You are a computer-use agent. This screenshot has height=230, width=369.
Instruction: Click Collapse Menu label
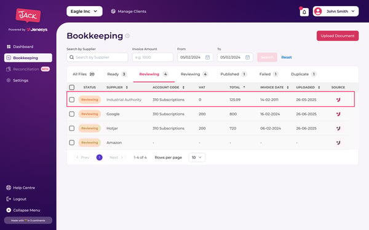26,210
